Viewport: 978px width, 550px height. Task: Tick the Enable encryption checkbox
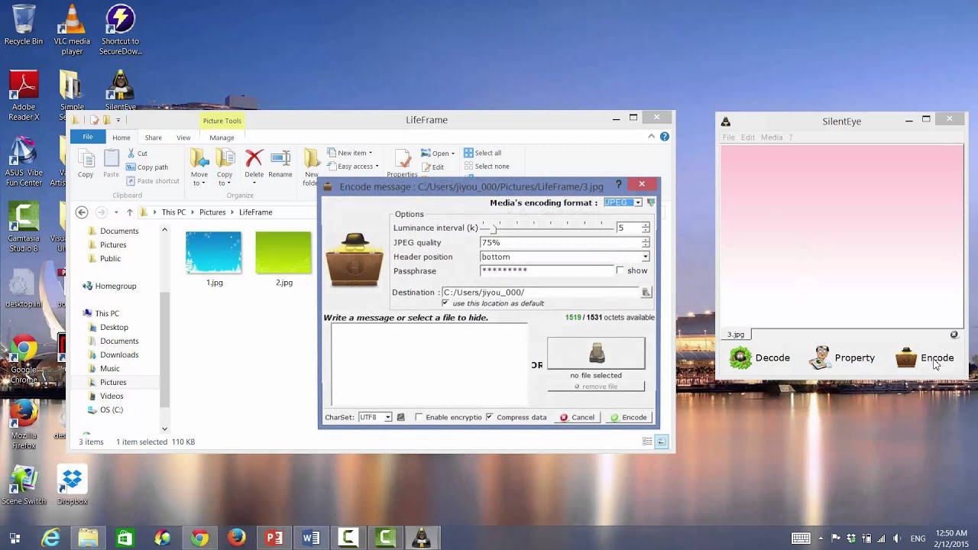[419, 417]
